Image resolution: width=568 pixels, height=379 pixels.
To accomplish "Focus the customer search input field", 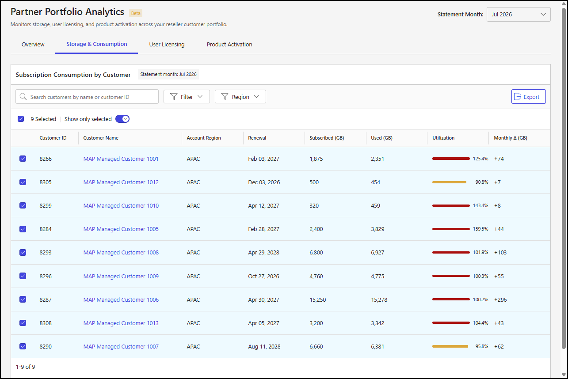I will (x=87, y=97).
